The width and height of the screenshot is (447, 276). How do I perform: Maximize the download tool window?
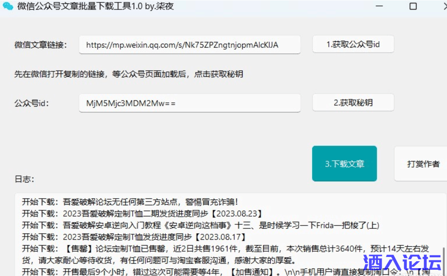pyautogui.click(x=413, y=6)
